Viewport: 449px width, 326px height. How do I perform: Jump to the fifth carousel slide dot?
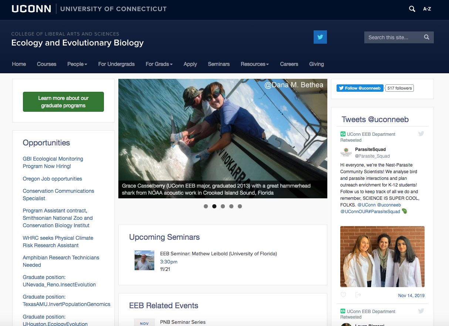click(x=240, y=206)
